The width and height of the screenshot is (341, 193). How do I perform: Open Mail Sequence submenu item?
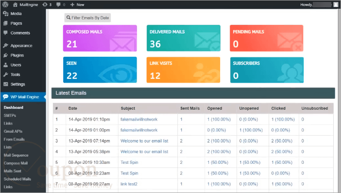pos(16,155)
